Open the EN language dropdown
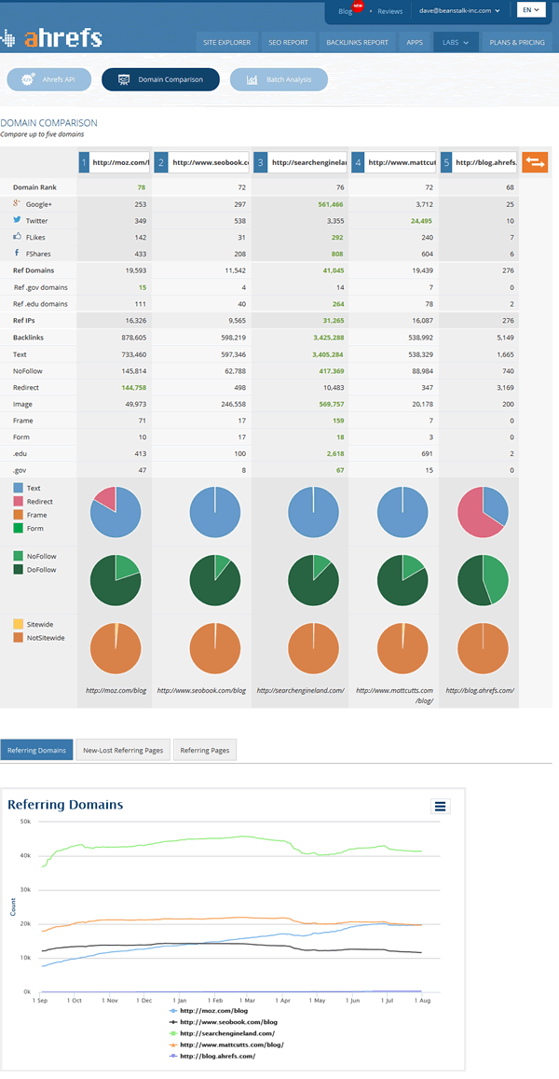Image resolution: width=559 pixels, height=1079 pixels. point(531,10)
